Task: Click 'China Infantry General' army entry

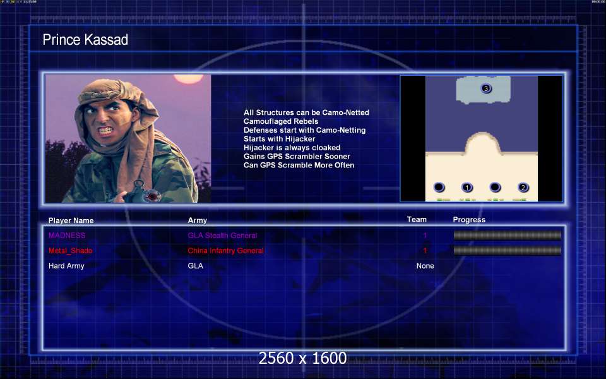Action: click(226, 251)
